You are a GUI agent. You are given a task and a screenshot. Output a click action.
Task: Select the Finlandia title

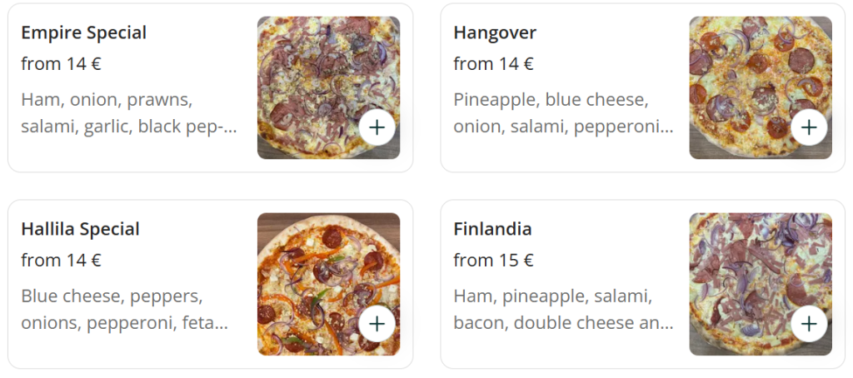tap(492, 229)
